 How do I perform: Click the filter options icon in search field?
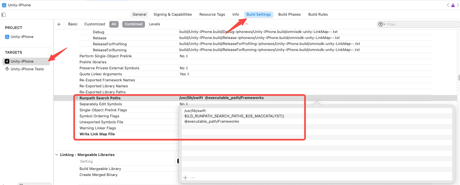(x=381, y=24)
